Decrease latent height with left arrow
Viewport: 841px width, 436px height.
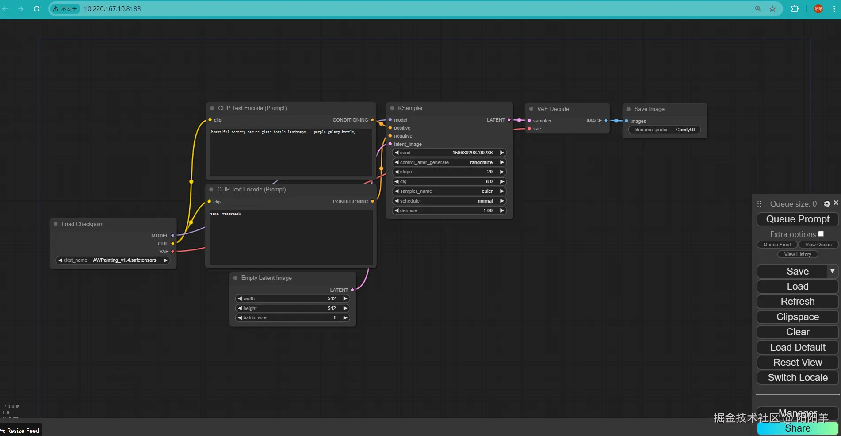240,309
